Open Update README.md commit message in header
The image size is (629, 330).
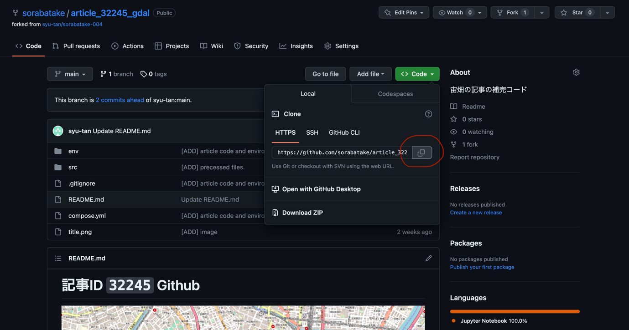pyautogui.click(x=122, y=131)
